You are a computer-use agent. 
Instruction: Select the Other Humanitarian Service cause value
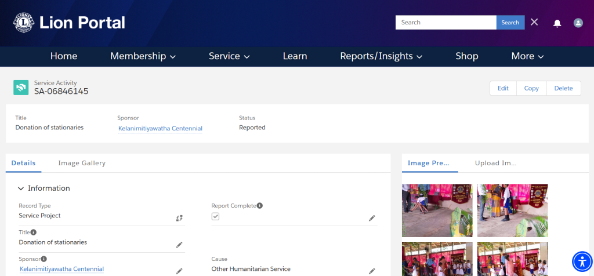click(x=251, y=269)
